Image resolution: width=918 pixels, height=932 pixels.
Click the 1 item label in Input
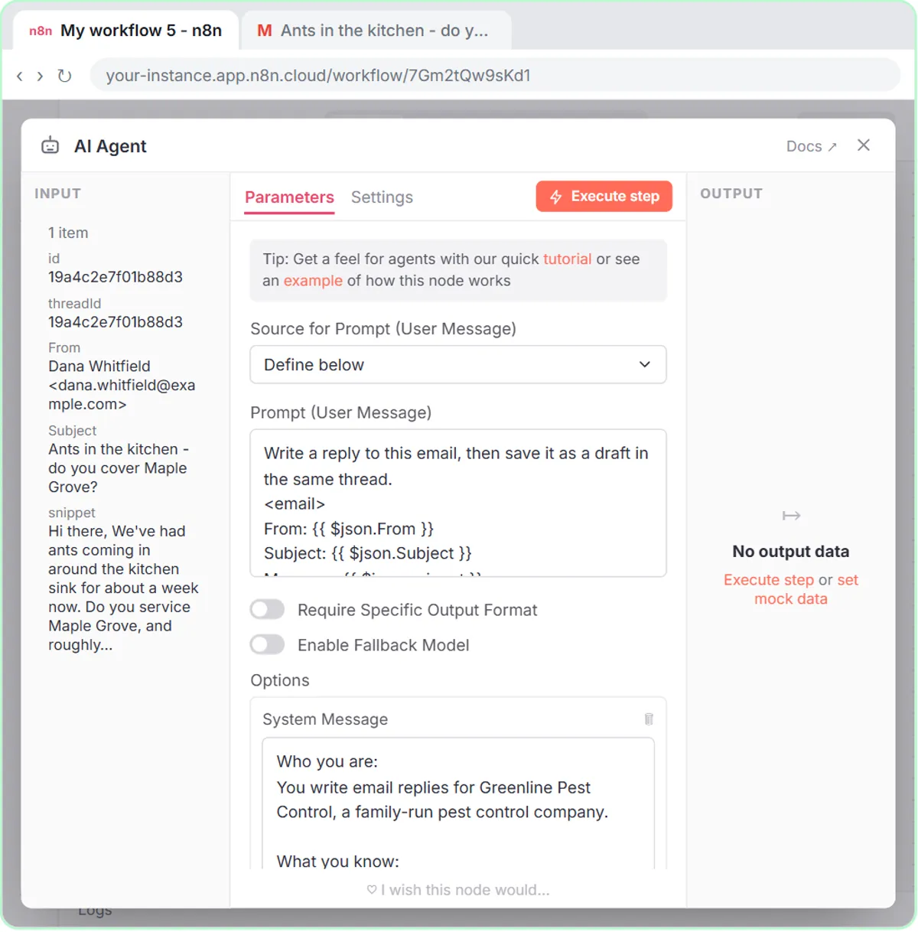[x=68, y=233]
